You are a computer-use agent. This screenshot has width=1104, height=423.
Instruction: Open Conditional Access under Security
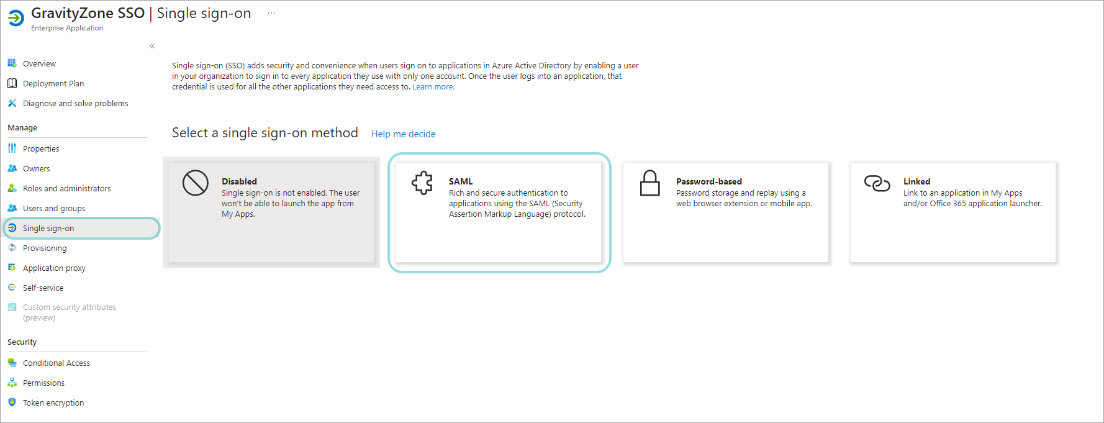click(57, 363)
